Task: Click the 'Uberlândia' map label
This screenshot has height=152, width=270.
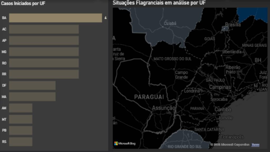Action: [x=232, y=52]
